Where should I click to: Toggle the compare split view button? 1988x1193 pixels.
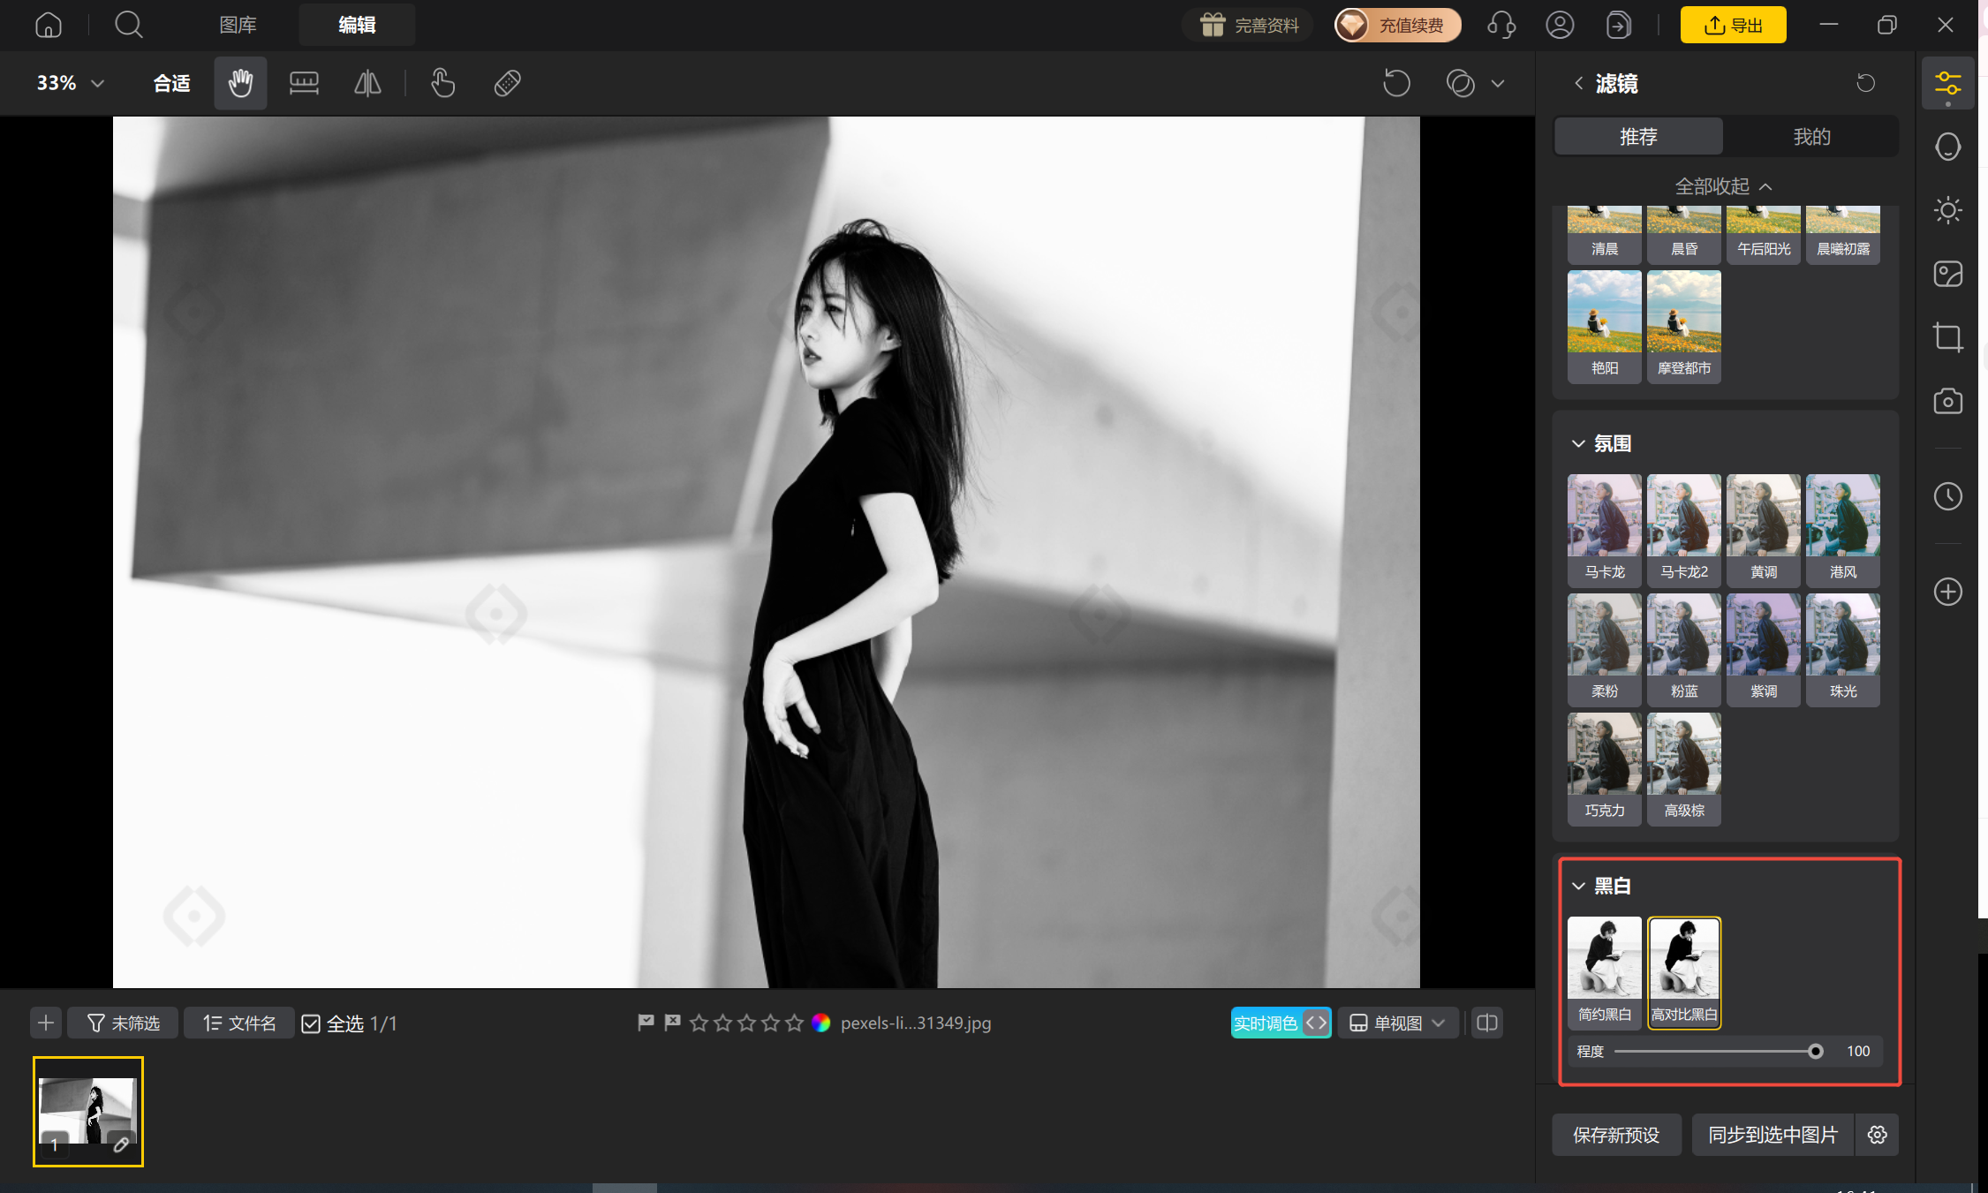tap(1487, 1023)
